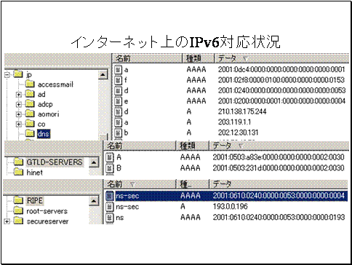Select the aomori tree item

point(49,114)
